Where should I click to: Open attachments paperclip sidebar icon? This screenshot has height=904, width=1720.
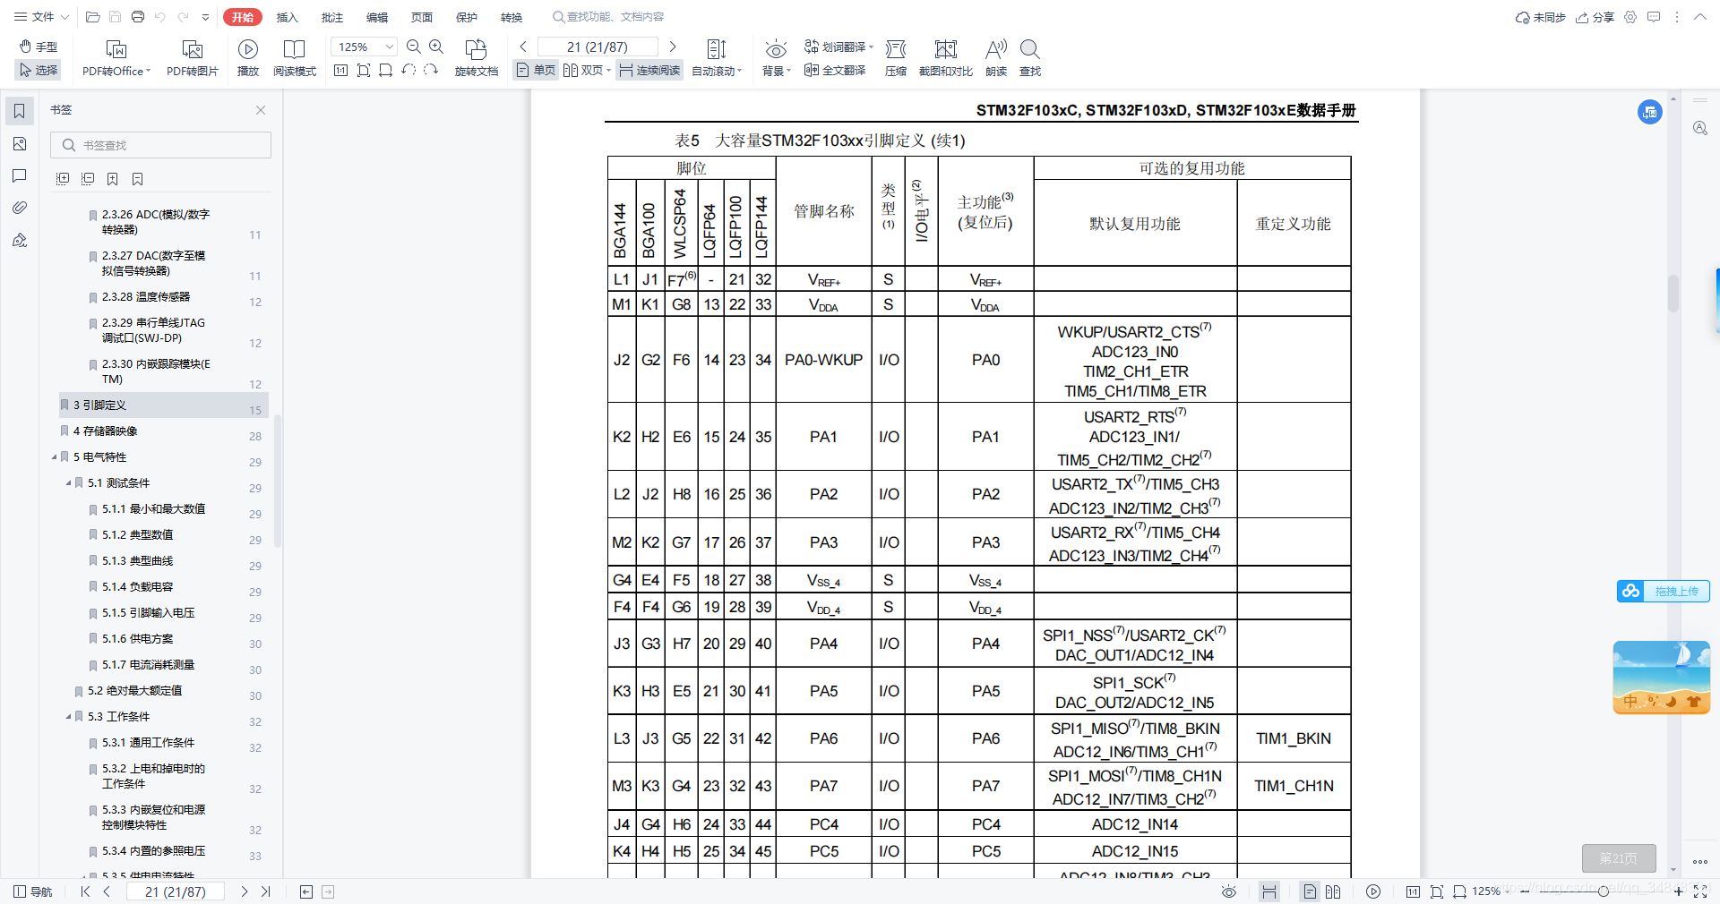tap(19, 208)
